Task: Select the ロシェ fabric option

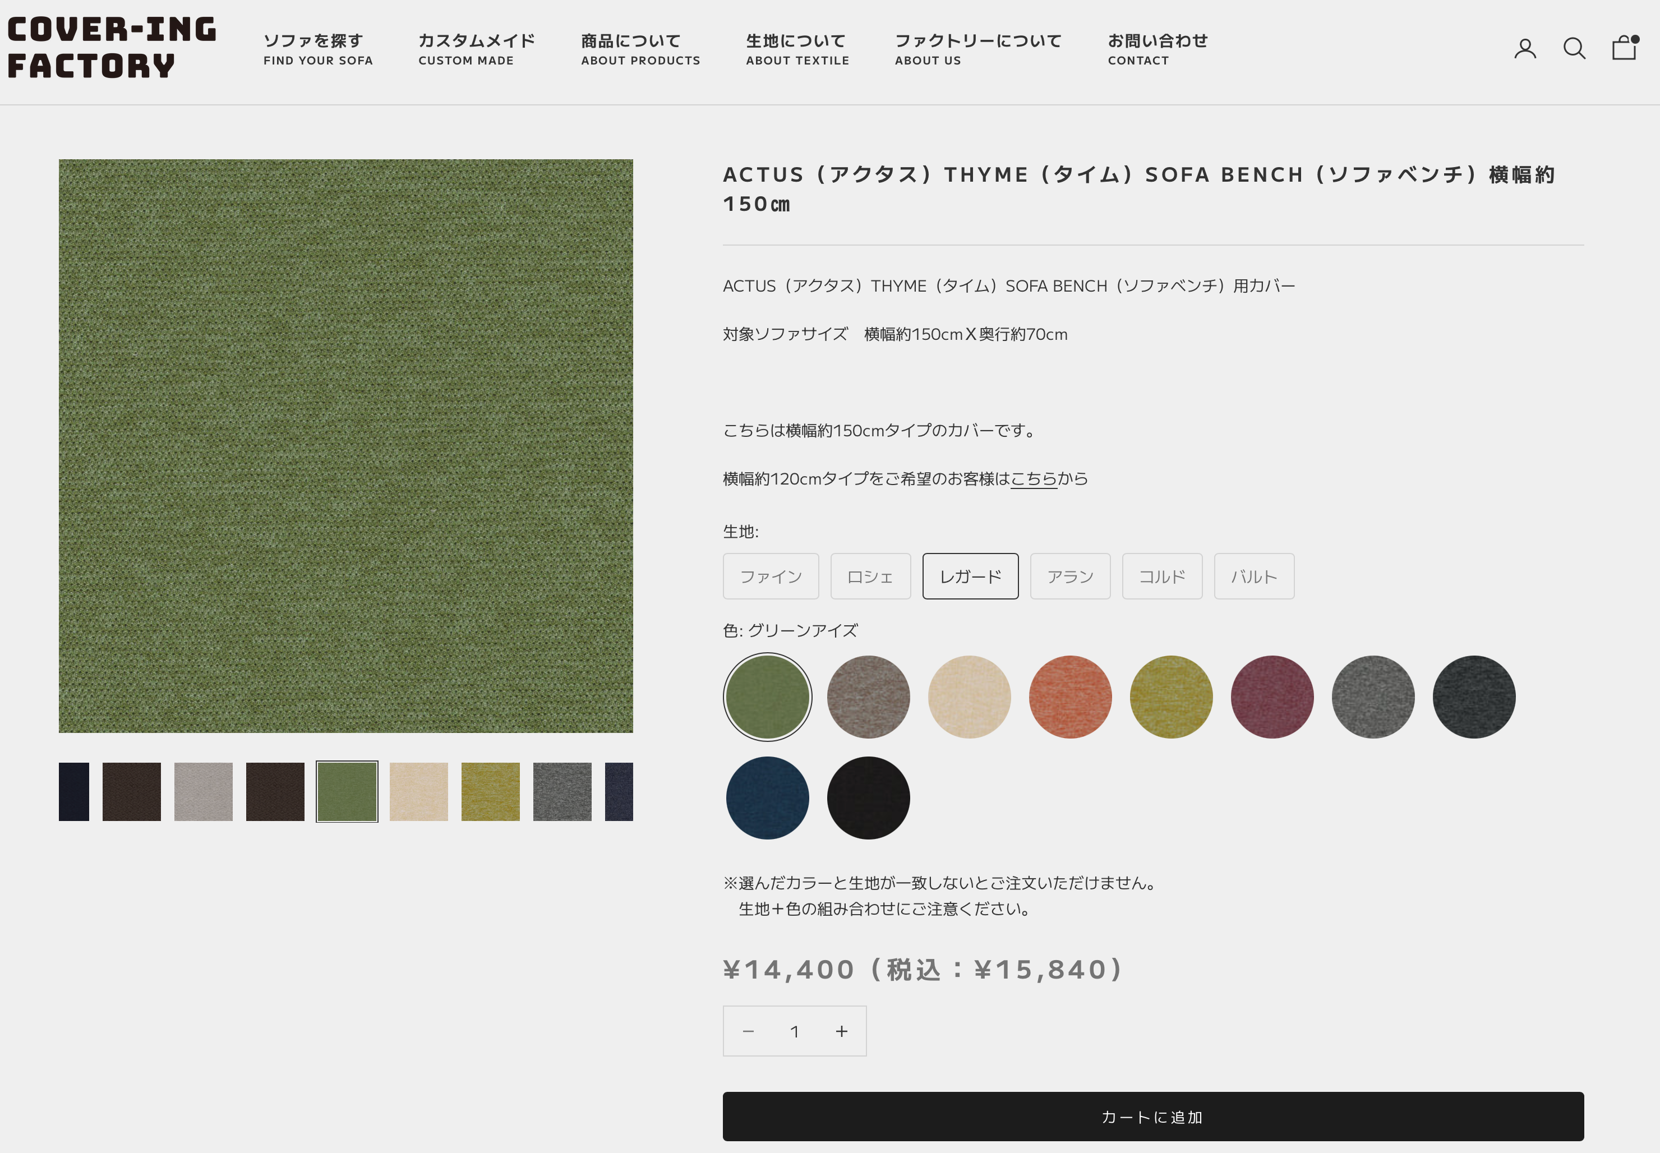Action: pyautogui.click(x=870, y=576)
